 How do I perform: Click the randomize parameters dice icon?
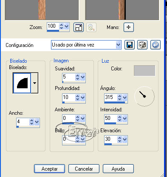click(142, 45)
